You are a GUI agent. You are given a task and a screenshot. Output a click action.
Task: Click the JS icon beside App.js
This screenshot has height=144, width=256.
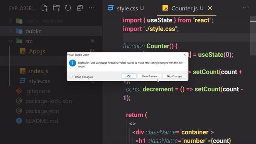click(22, 51)
